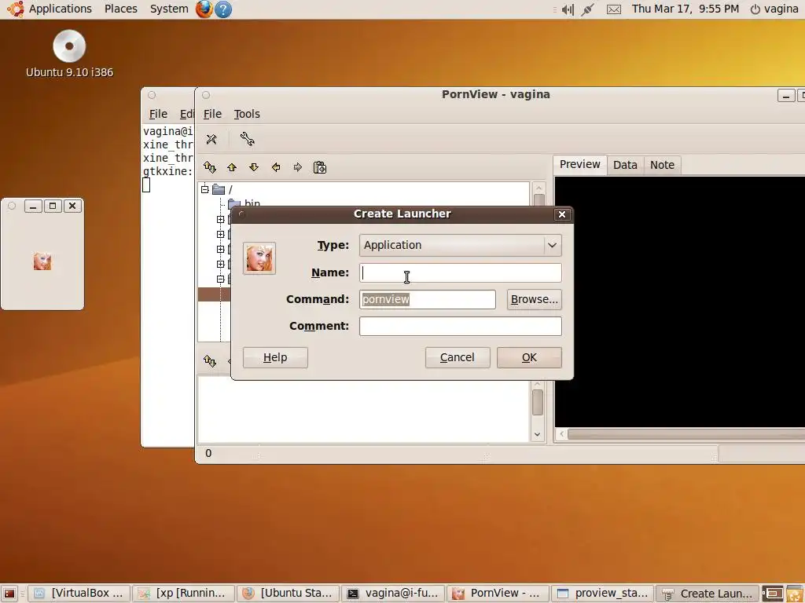Click the Help button in dialog
Screen dimensions: 805x603
(x=275, y=357)
